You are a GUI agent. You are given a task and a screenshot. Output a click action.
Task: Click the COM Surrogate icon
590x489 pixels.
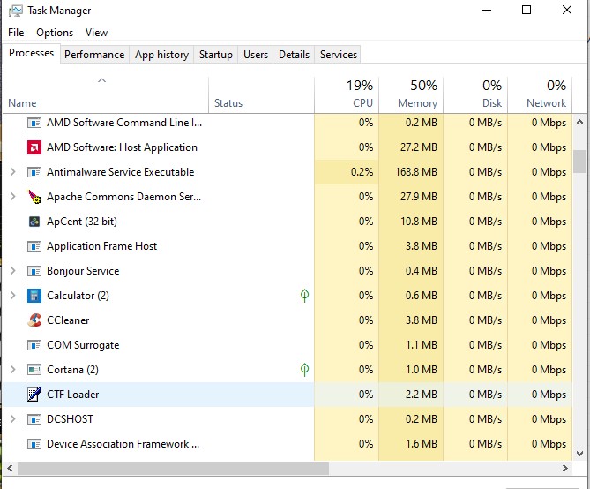pyautogui.click(x=34, y=345)
